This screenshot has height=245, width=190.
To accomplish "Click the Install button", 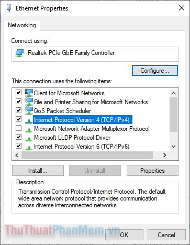I will click(x=38, y=171).
